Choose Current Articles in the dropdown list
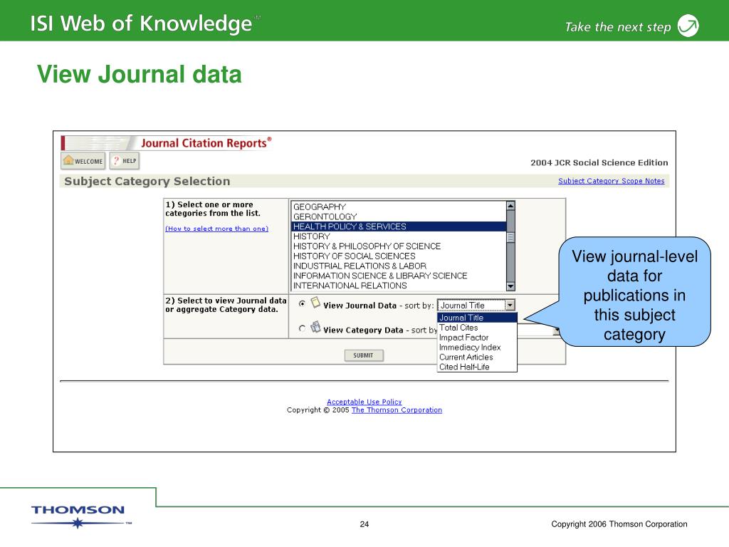 [x=477, y=358]
